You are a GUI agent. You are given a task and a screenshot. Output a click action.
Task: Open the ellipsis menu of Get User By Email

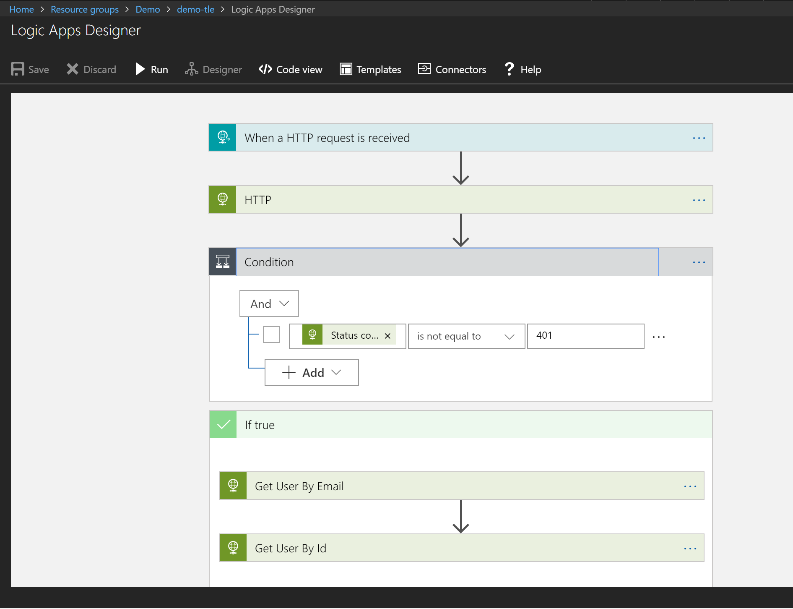690,486
